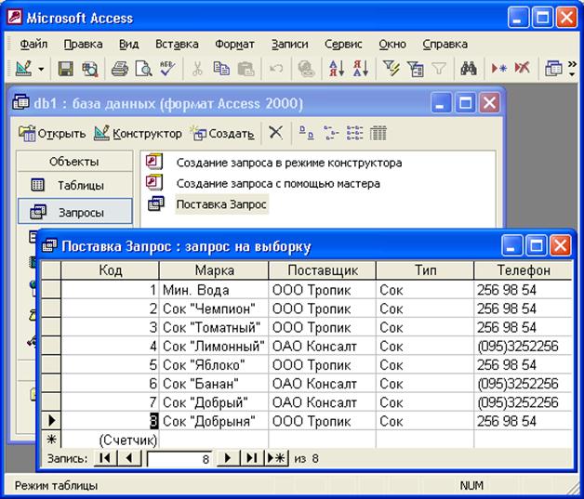The image size is (584, 499).
Task: Expand the toolbar options chevron
Action: click(x=573, y=69)
